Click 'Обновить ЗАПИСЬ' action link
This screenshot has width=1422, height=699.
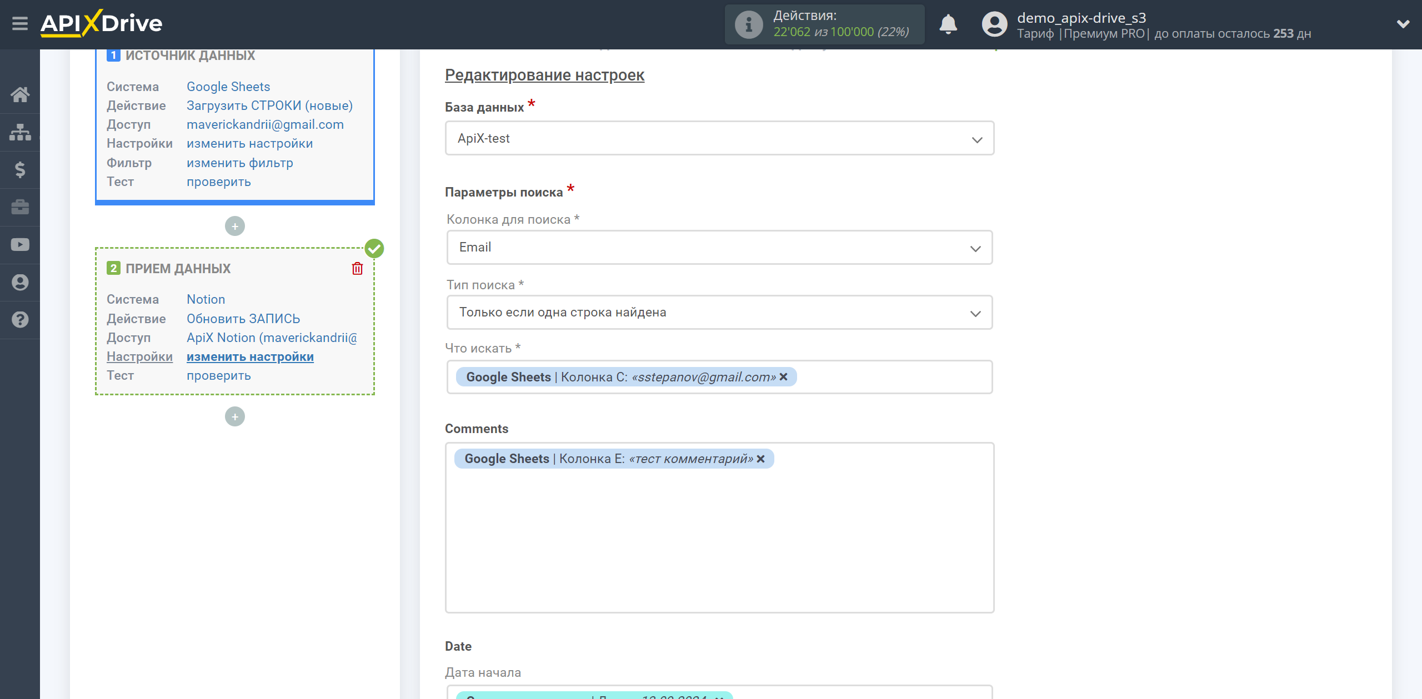coord(243,319)
